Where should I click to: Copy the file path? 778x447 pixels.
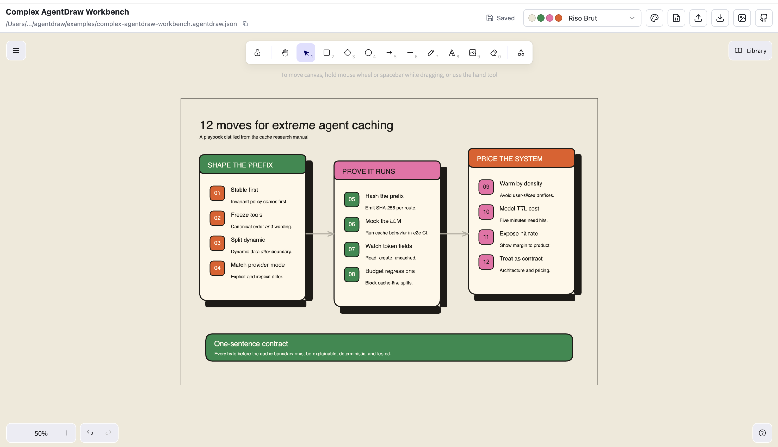[x=245, y=24]
